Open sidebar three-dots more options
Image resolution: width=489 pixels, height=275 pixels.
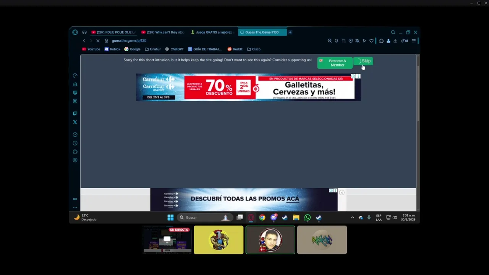pos(75,207)
